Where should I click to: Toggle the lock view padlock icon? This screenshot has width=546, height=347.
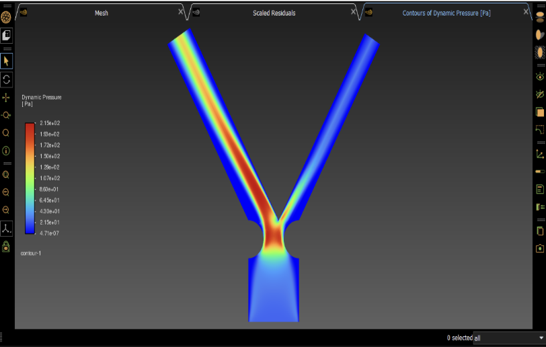(6, 247)
